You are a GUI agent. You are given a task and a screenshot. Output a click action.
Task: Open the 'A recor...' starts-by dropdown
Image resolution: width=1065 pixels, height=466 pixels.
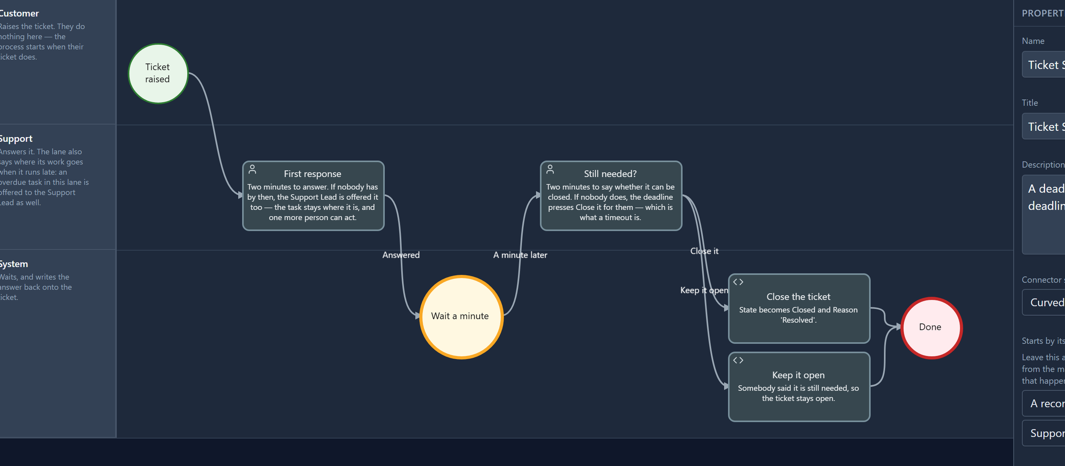click(1043, 403)
